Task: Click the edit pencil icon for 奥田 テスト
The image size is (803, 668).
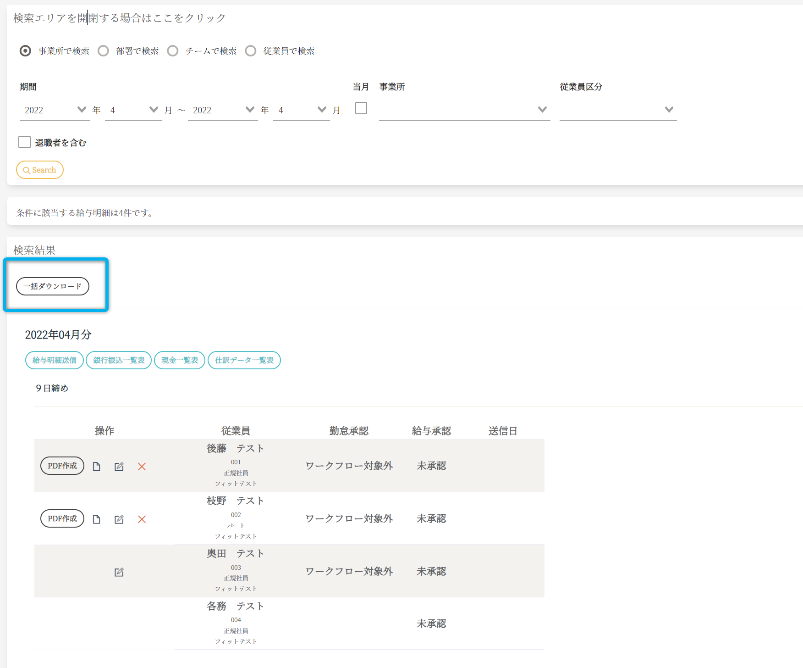Action: click(x=119, y=572)
